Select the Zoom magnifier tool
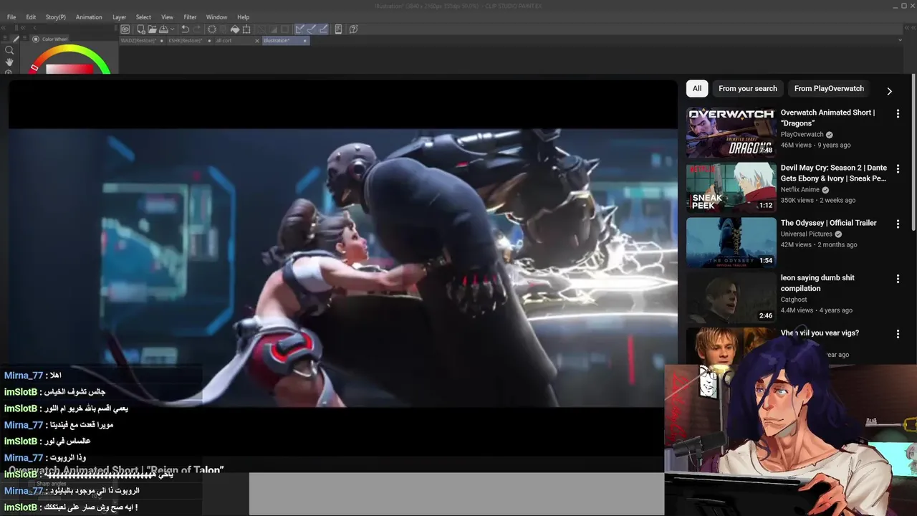The image size is (917, 516). point(9,50)
